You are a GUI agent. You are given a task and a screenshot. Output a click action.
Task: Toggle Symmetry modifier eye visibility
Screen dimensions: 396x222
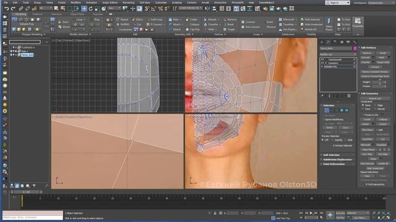click(322, 63)
